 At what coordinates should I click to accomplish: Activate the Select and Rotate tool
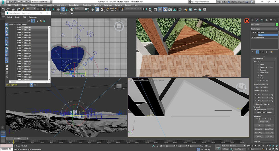63,9
